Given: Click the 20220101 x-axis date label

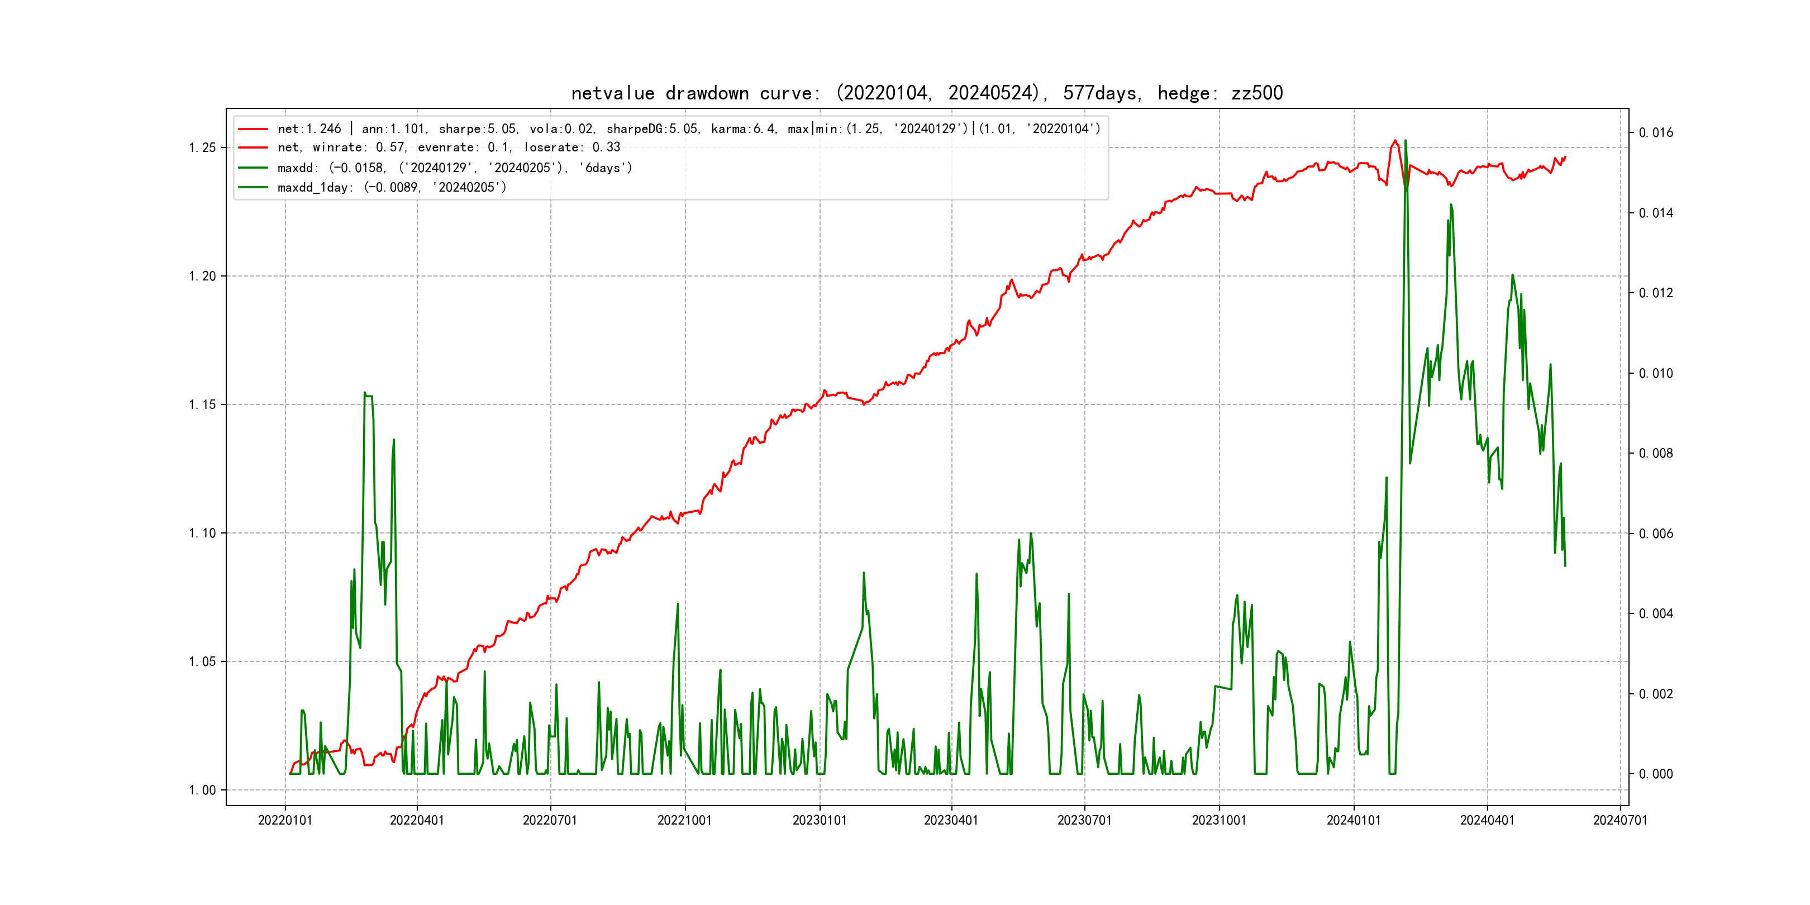Looking at the screenshot, I should [x=284, y=820].
